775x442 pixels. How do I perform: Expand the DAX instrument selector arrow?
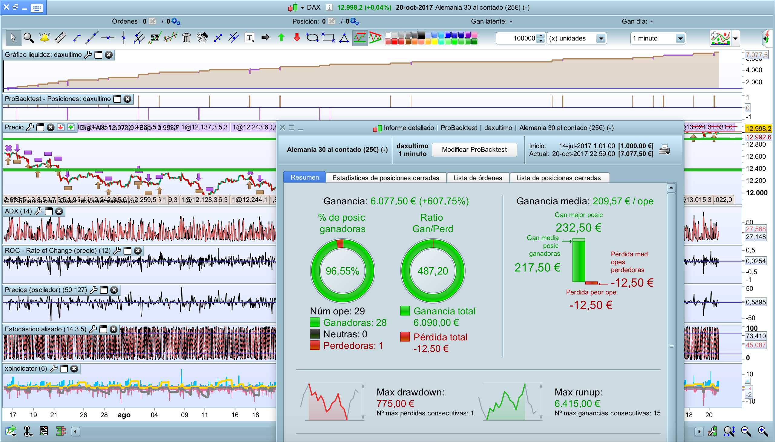pyautogui.click(x=302, y=8)
